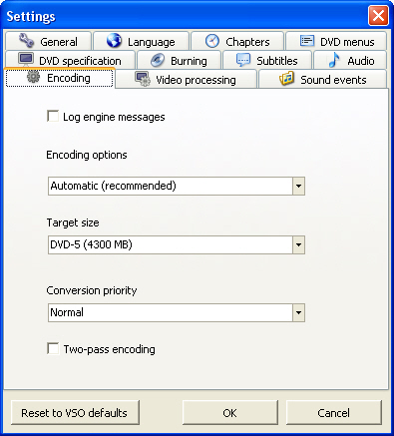This screenshot has width=394, height=436.
Task: Open the Video processing tab
Action: 187,79
